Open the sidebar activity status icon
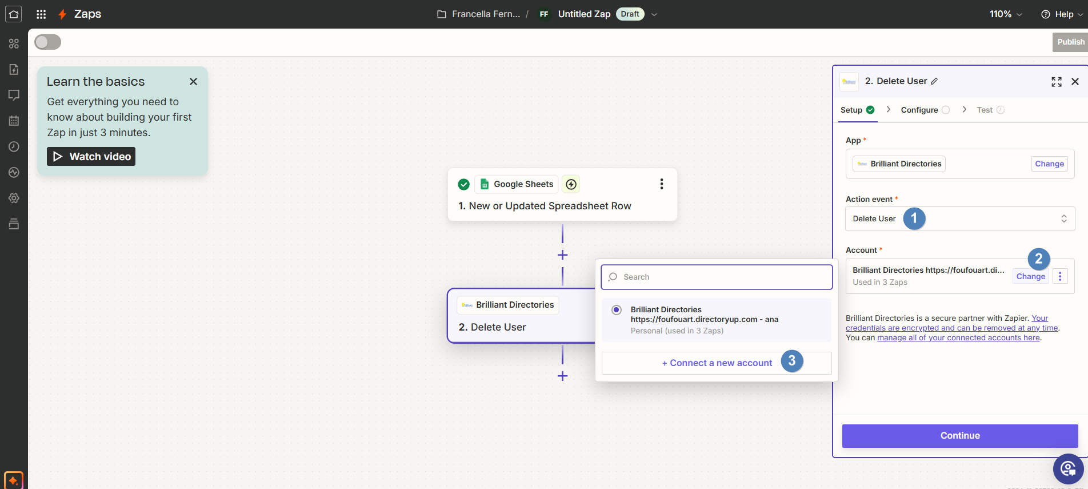Screen dimensions: 1088x489 (x=14, y=172)
